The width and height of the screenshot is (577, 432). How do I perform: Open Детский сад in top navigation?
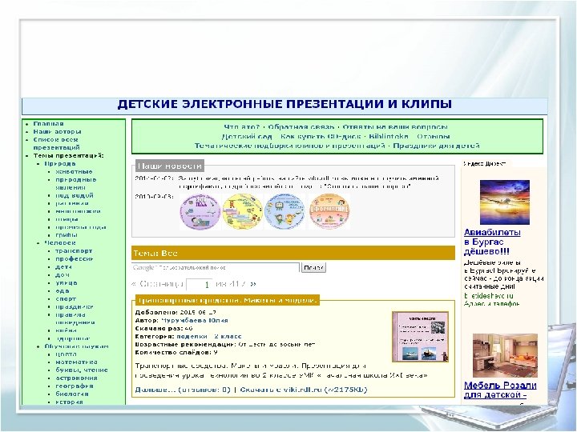(247, 136)
